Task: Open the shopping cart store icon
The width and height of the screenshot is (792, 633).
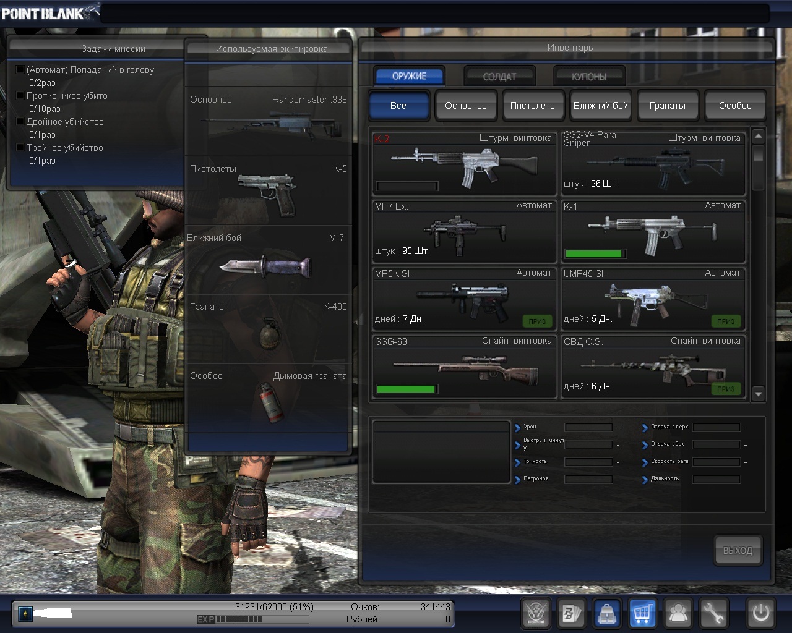Action: coord(643,614)
